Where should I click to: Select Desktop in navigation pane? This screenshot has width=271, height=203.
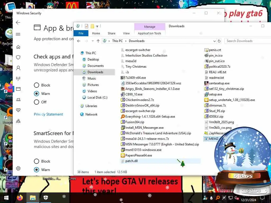coord(93,59)
